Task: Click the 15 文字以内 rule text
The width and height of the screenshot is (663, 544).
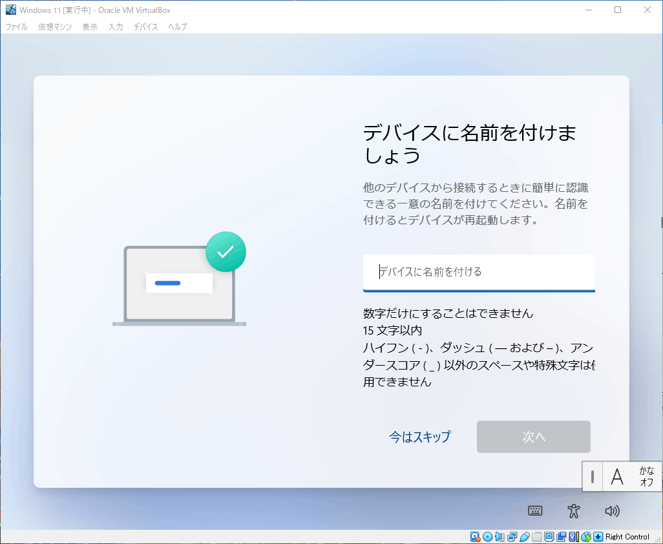Action: point(392,330)
